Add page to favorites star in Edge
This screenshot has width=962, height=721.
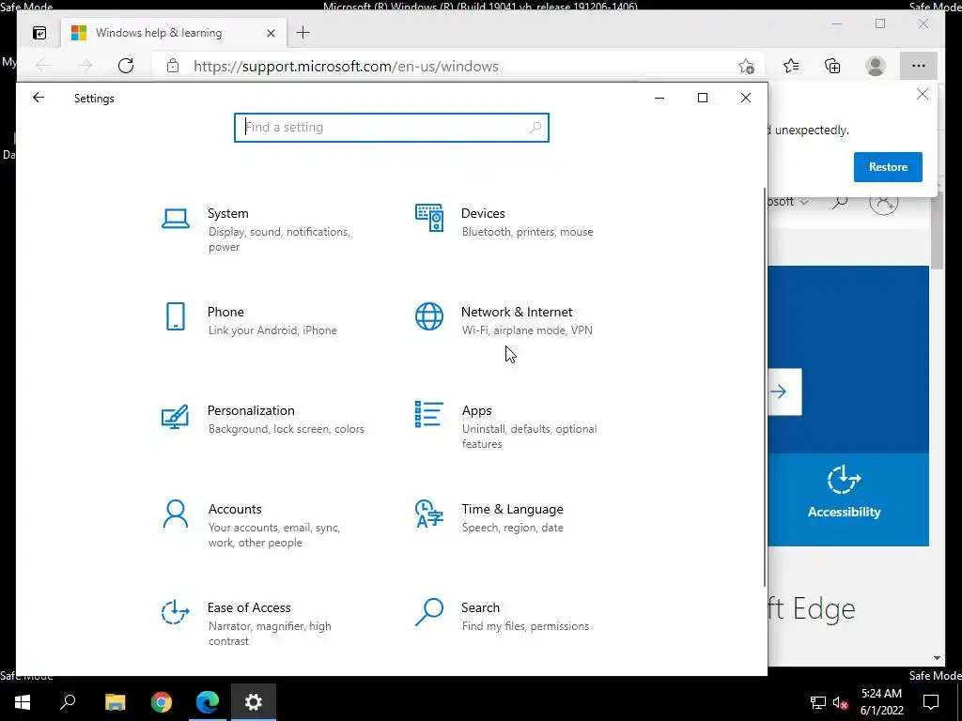746,67
